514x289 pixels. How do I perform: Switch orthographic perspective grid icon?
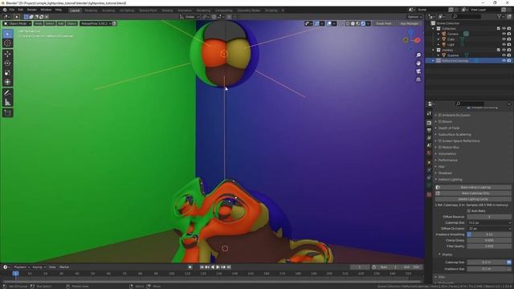[x=418, y=79]
